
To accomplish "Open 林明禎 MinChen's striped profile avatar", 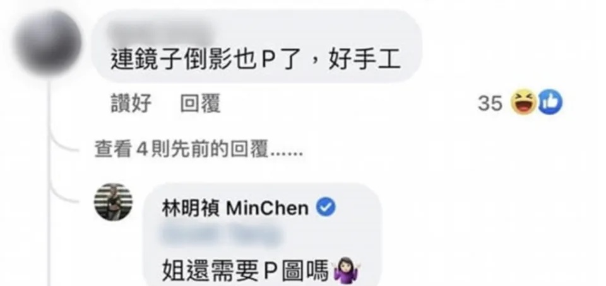I will 113,202.
